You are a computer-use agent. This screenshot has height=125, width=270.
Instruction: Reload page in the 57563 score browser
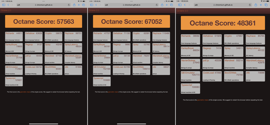pos(69,5)
